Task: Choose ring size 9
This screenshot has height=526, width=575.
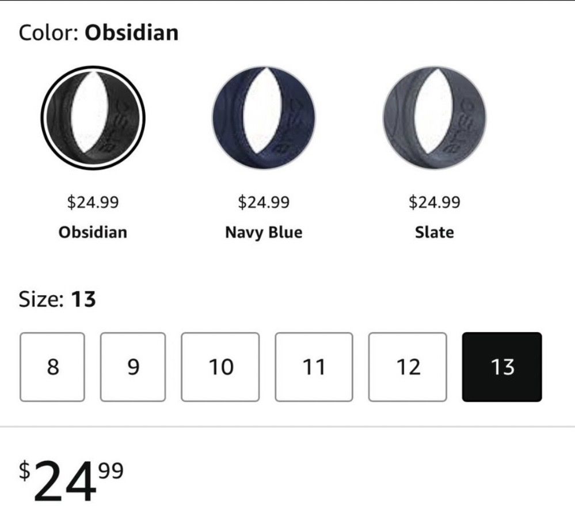Action: (x=133, y=367)
